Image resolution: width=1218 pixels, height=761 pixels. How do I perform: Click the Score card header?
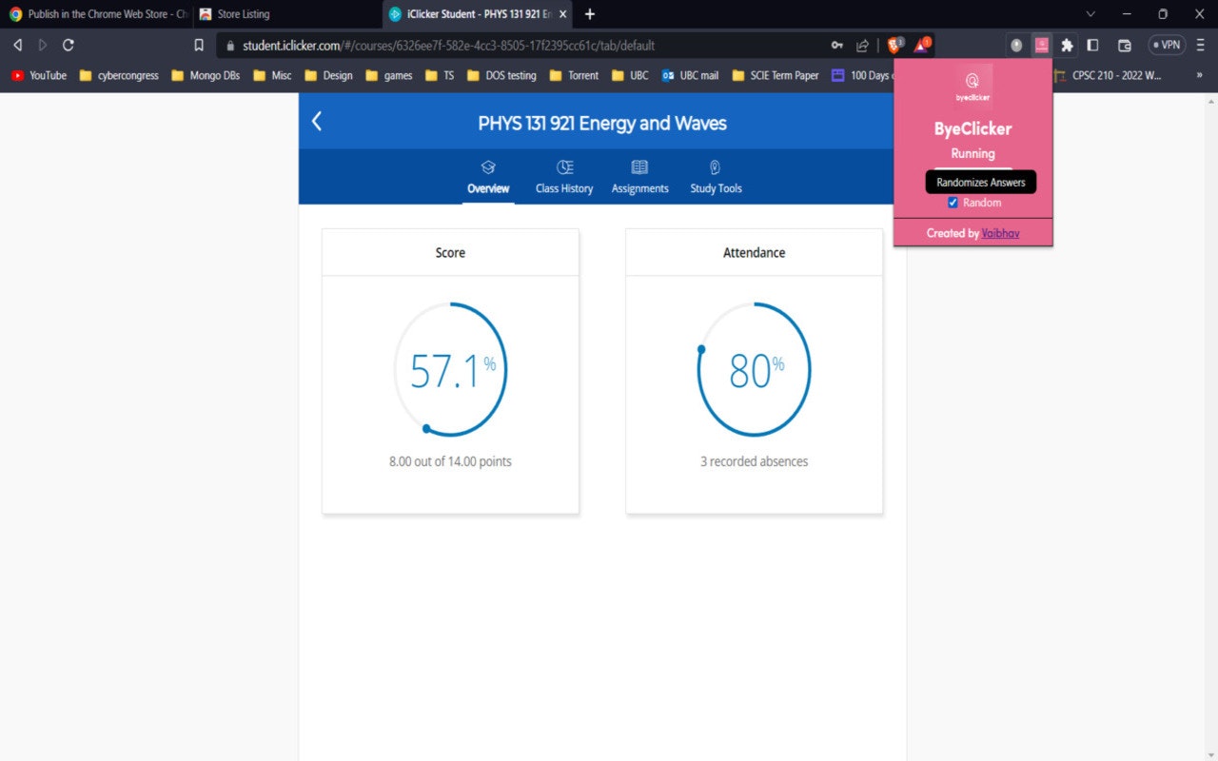(x=450, y=253)
